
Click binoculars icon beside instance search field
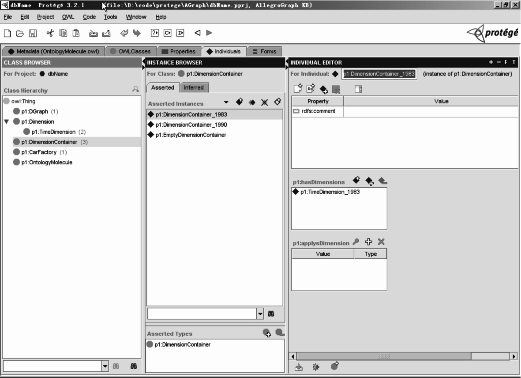coord(271,314)
